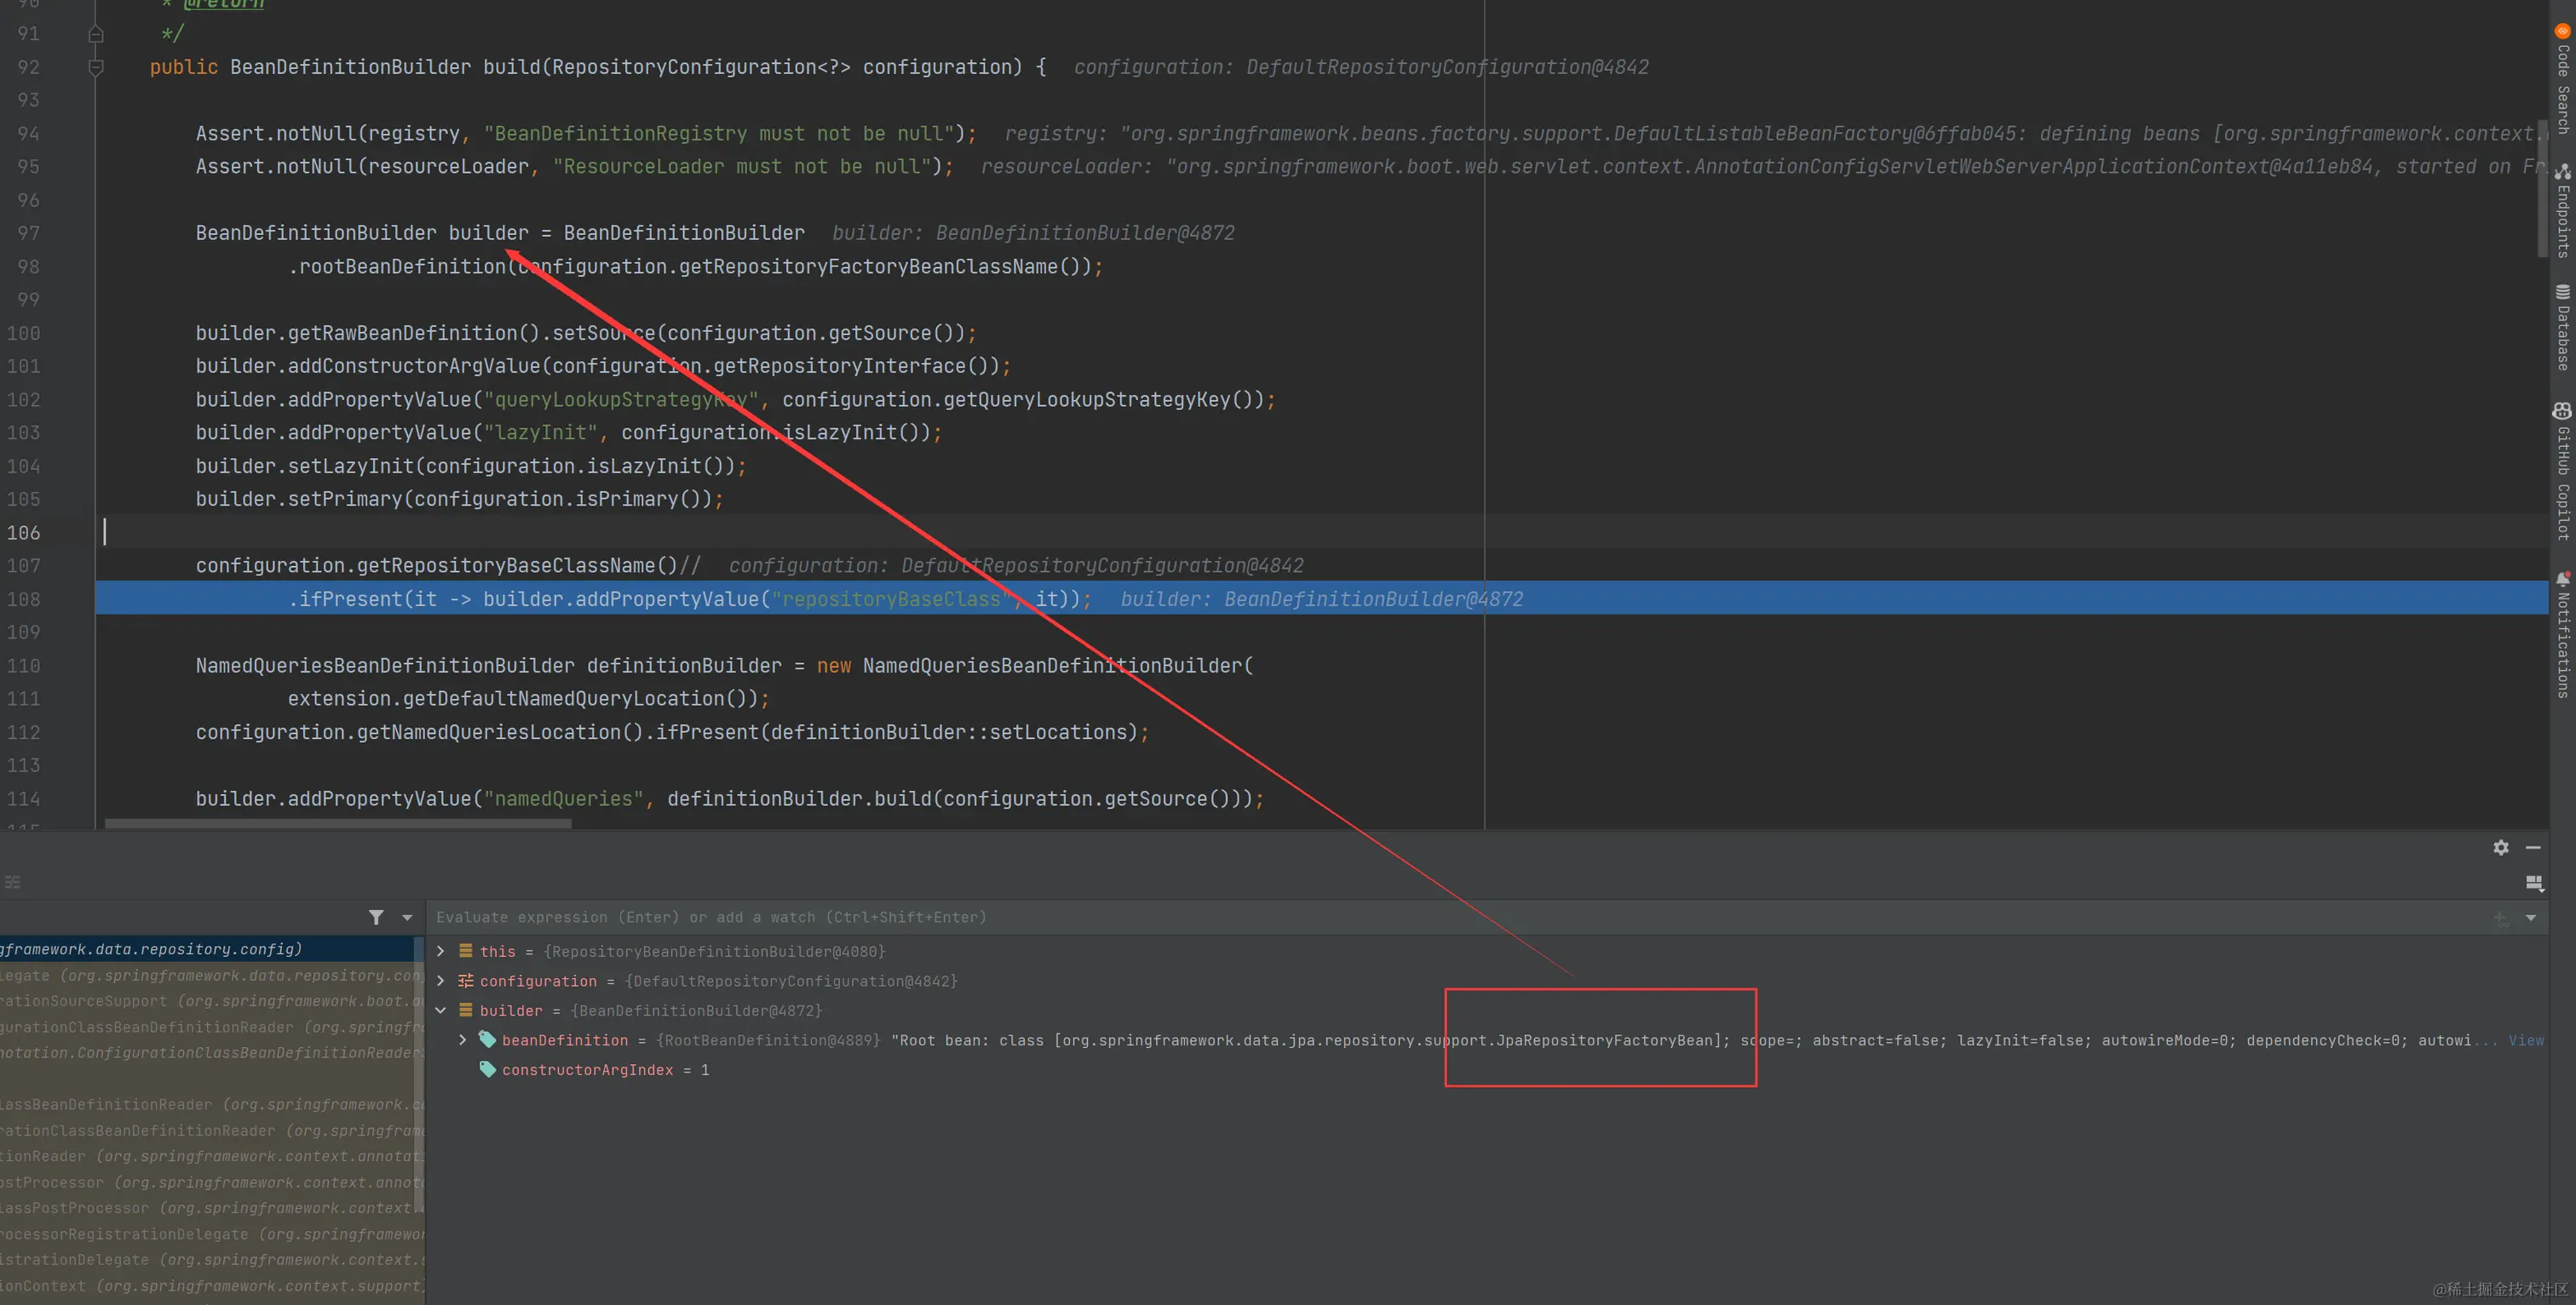The height and width of the screenshot is (1305, 2576).
Task: Open the evaluate expression history dropdown
Action: coord(2531,918)
